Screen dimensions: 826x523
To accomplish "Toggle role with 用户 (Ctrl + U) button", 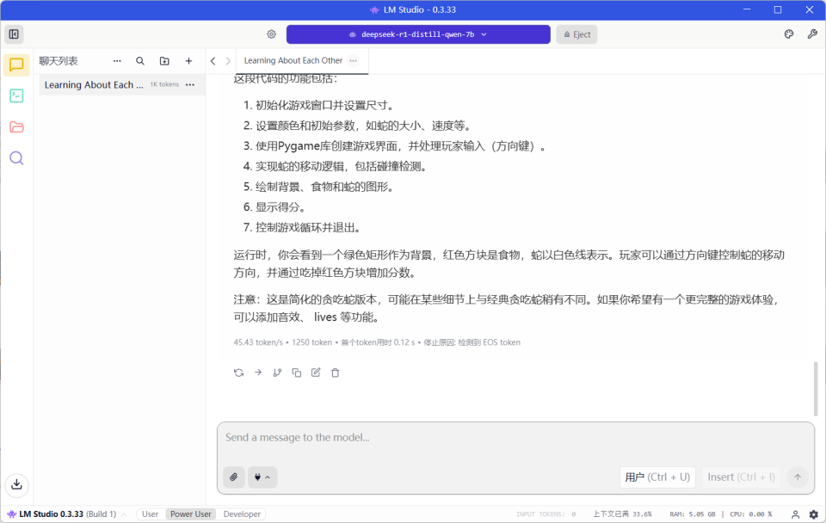I will point(657,477).
